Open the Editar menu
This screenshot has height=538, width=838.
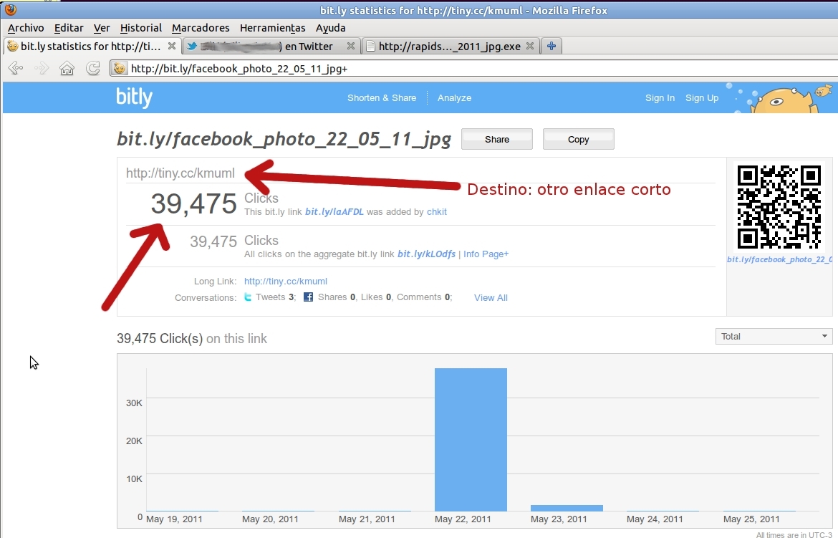click(69, 28)
